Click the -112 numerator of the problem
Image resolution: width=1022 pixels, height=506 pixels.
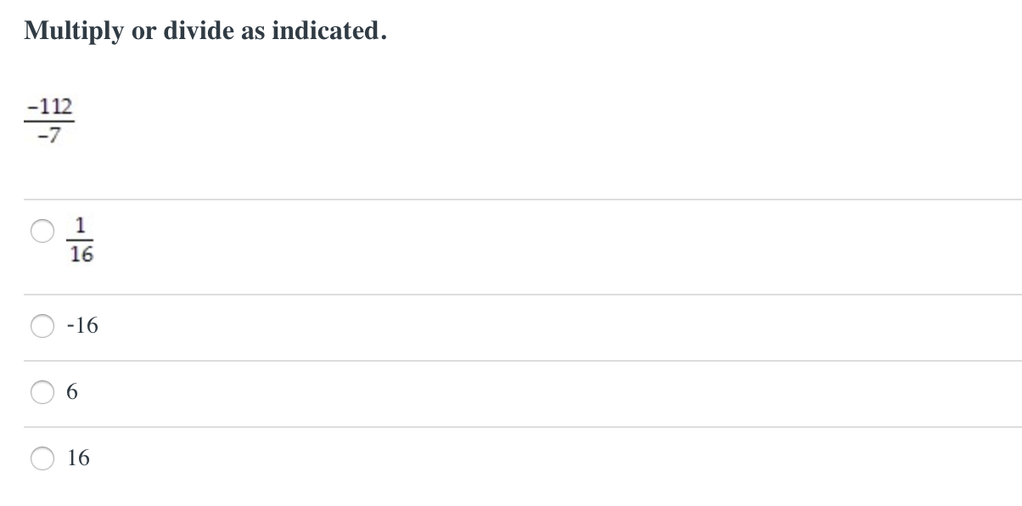[x=49, y=107]
